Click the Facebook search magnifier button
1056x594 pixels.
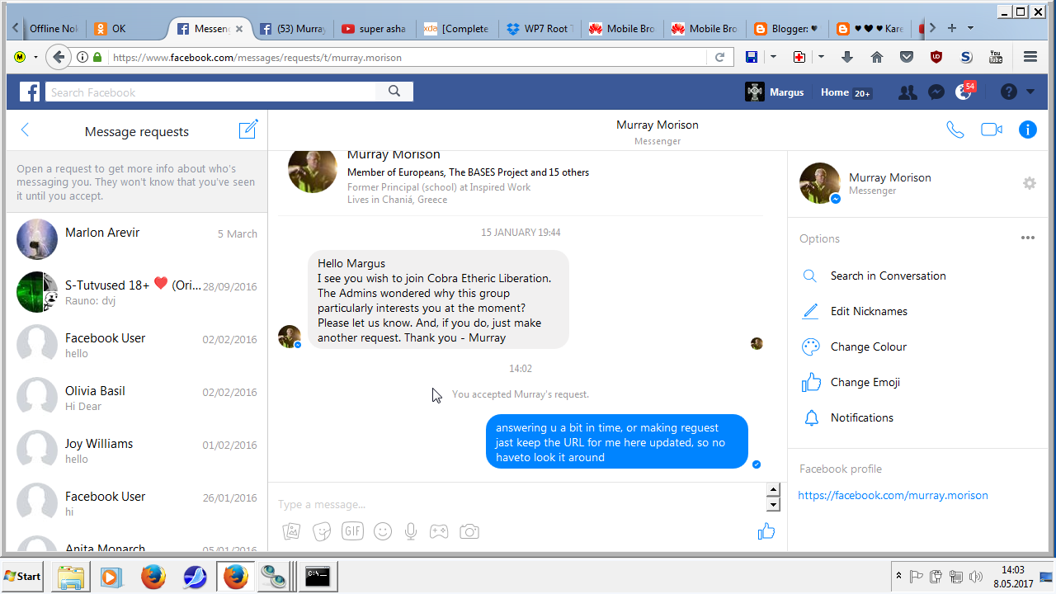(x=394, y=92)
